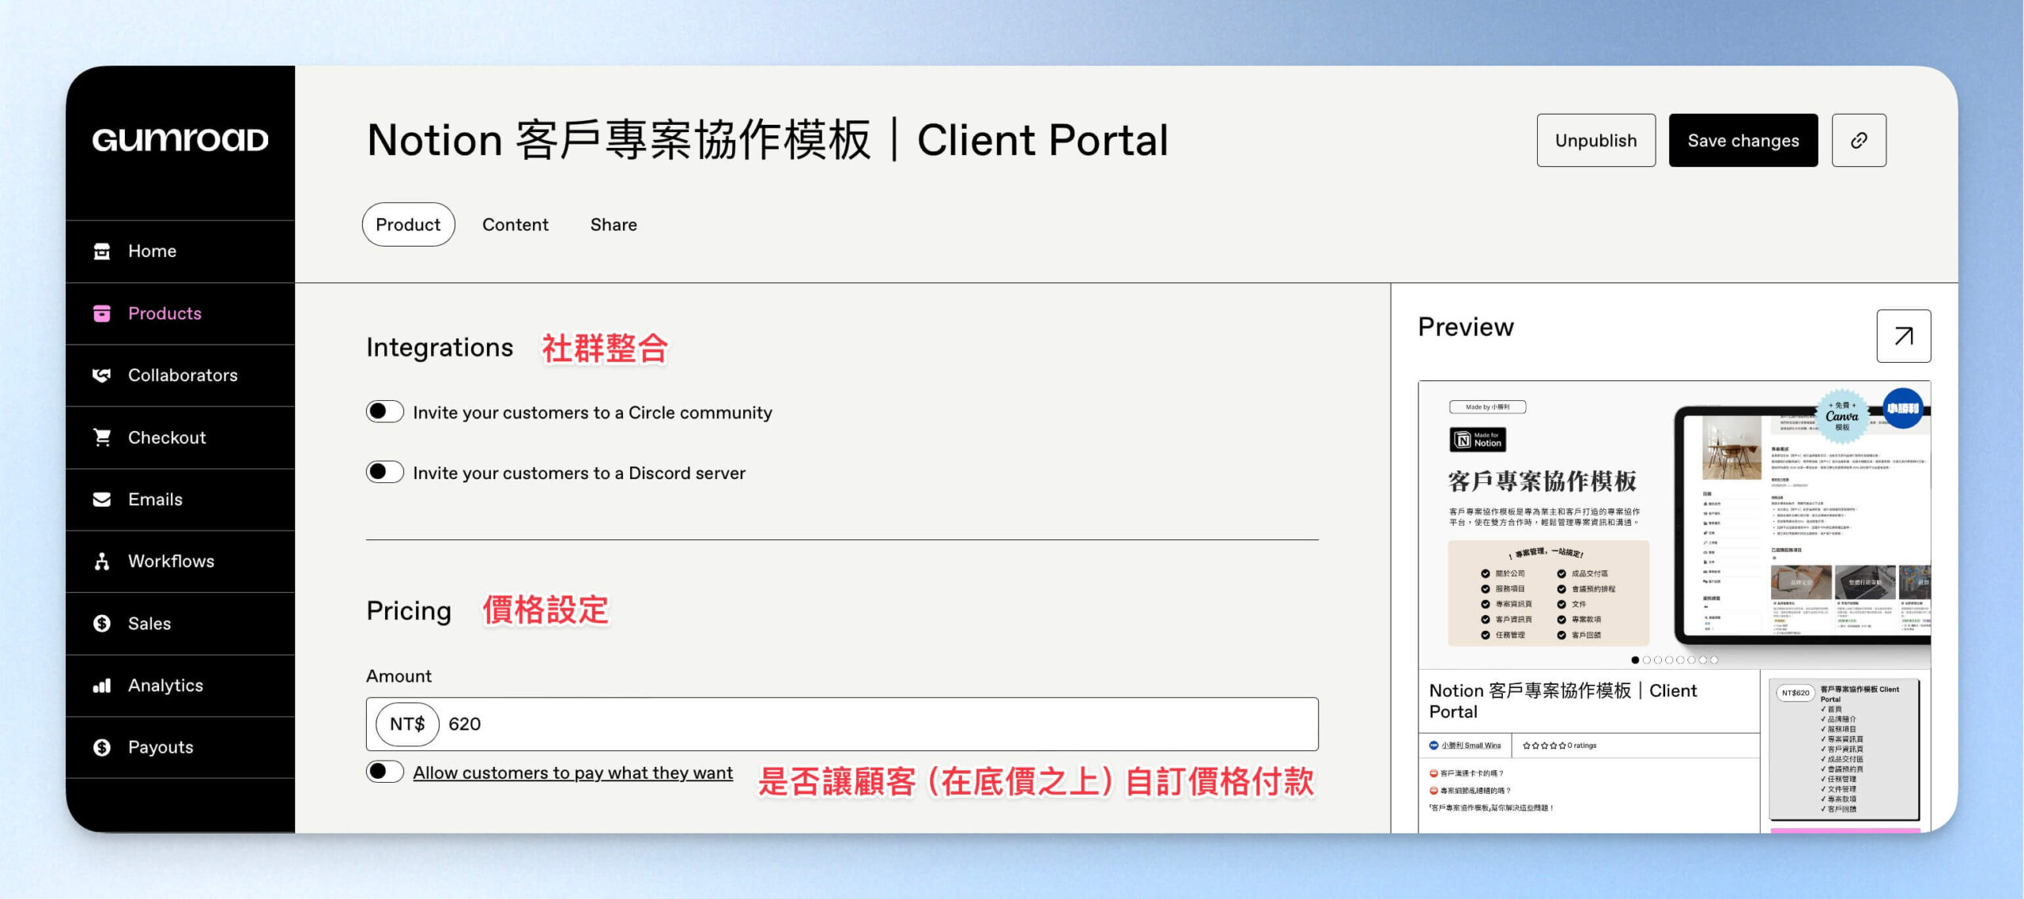This screenshot has height=899, width=2024.
Task: Enable the Circle community invite toggle
Action: tap(385, 412)
